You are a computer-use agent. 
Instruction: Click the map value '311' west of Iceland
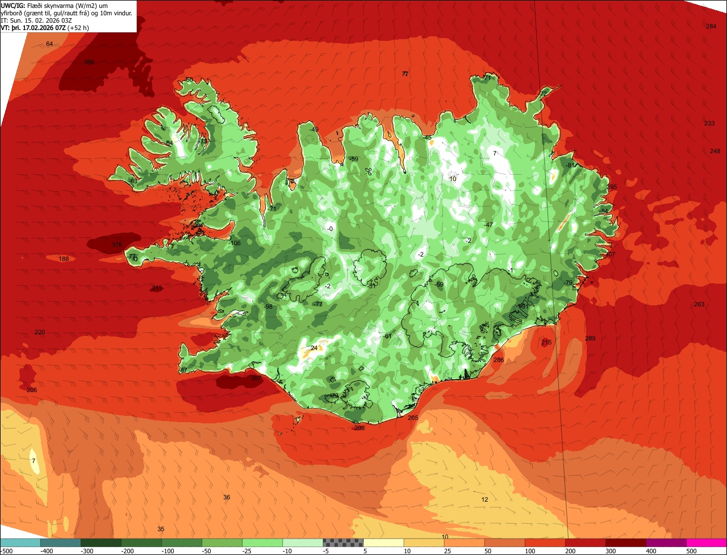tap(156, 288)
